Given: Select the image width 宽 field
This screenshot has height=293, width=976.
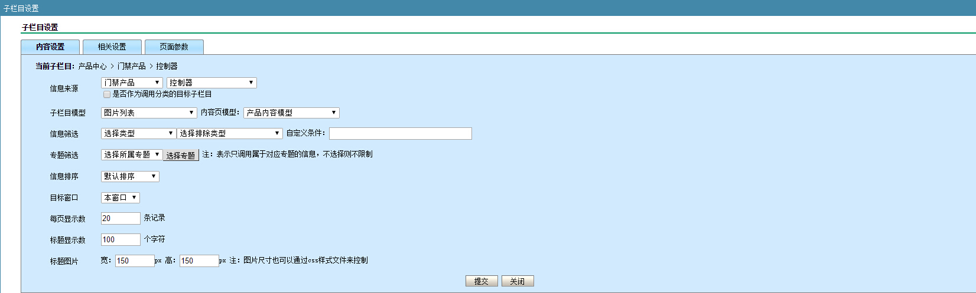Looking at the screenshot, I should pyautogui.click(x=135, y=261).
